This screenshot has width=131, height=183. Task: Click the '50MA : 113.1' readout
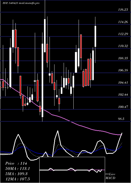click(18, 169)
